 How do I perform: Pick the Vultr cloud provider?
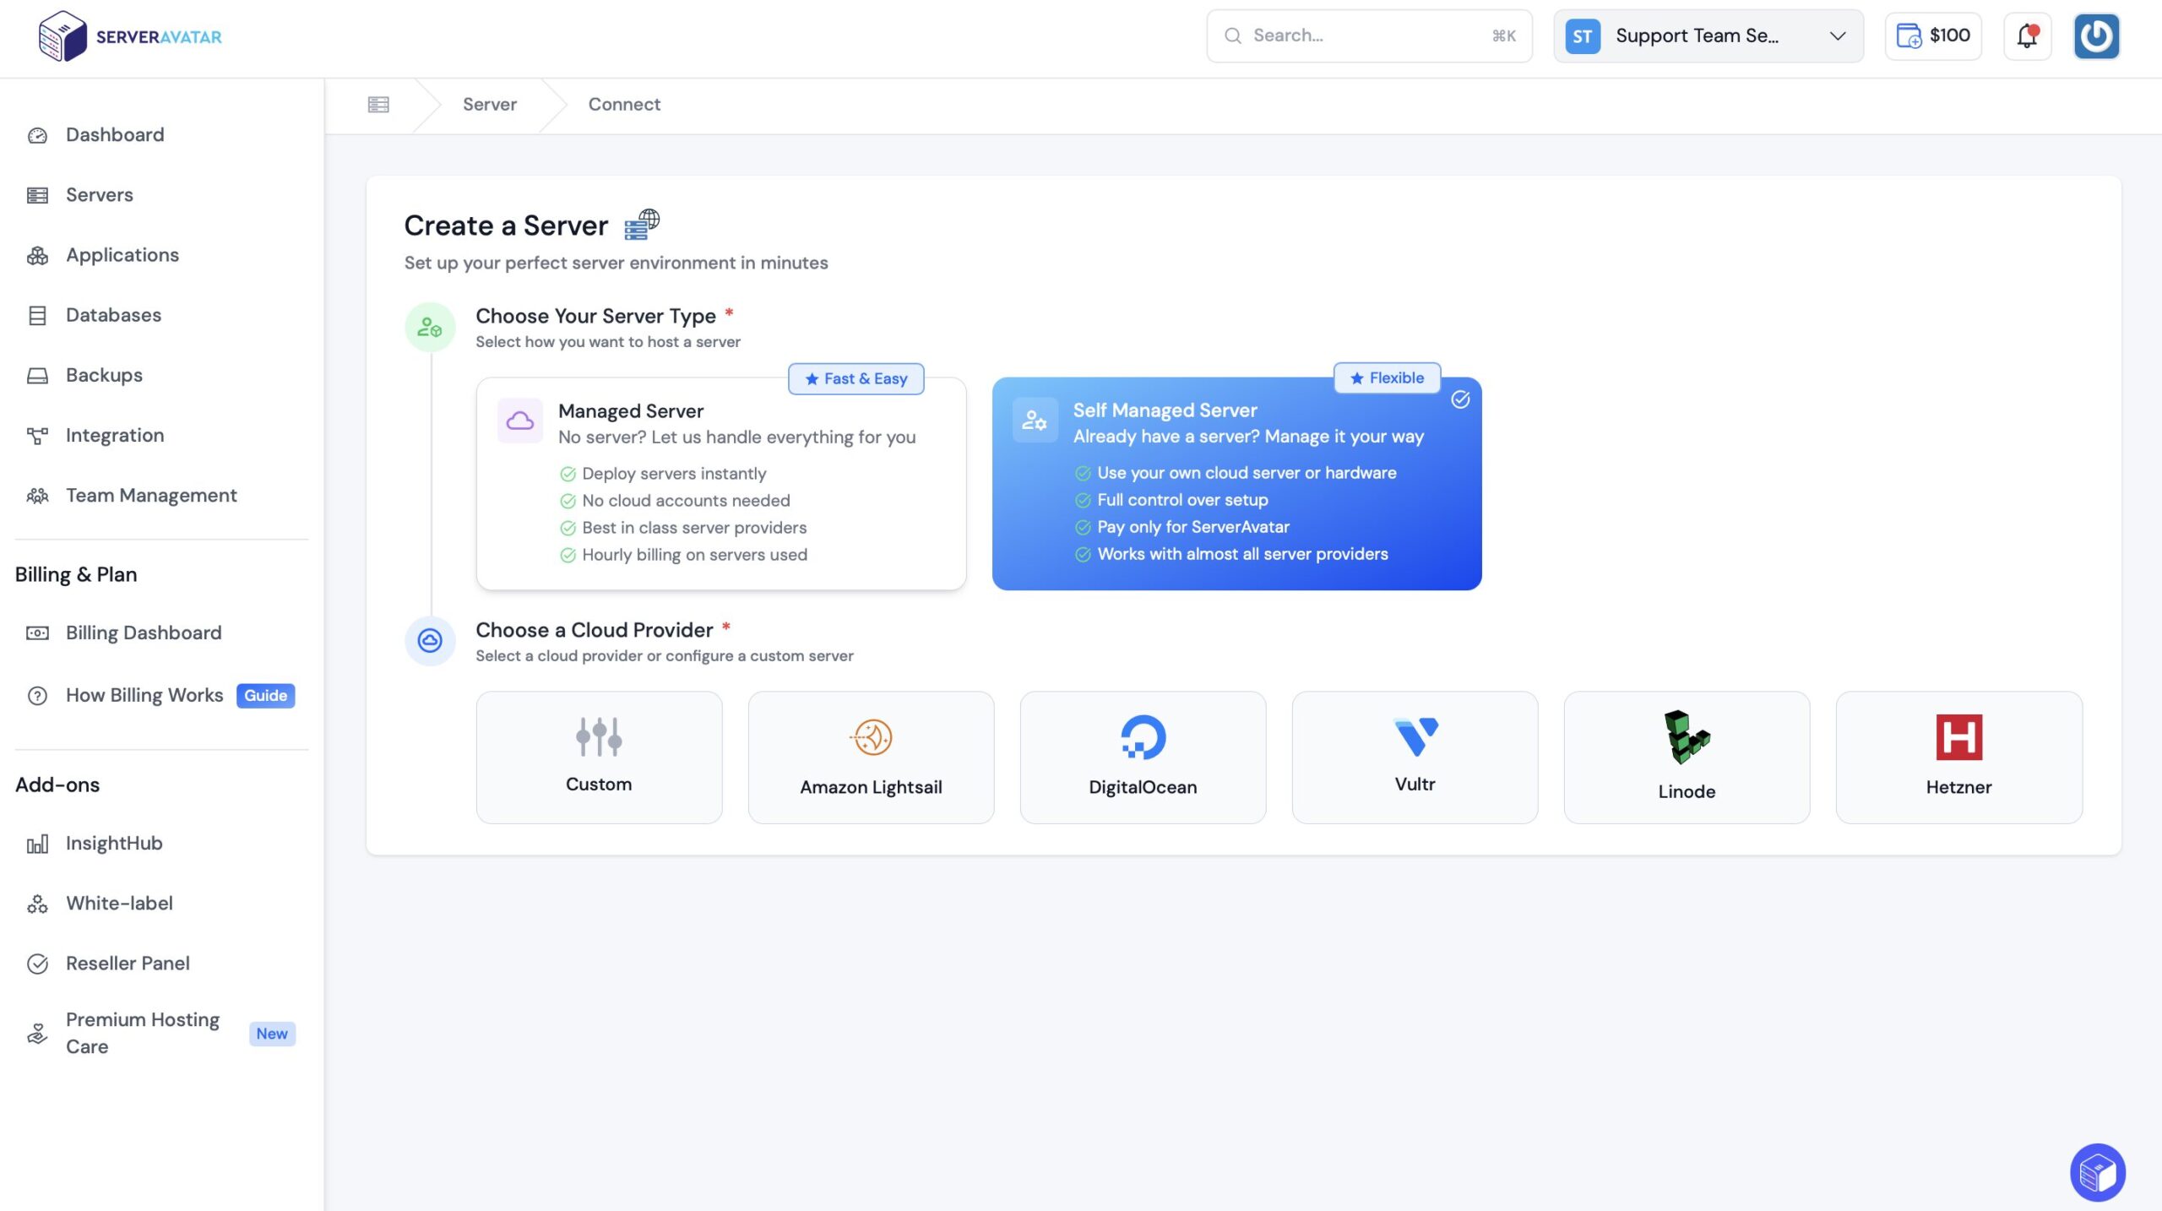point(1415,758)
